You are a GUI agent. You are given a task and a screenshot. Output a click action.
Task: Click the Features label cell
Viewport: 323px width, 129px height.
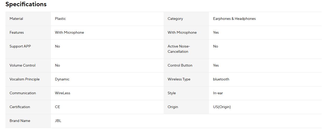point(17,33)
